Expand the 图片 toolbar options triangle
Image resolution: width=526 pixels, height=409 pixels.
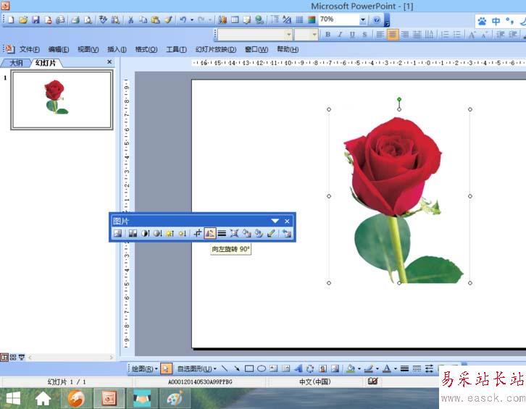pyautogui.click(x=275, y=221)
